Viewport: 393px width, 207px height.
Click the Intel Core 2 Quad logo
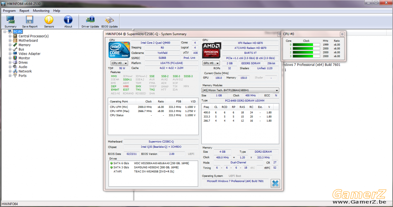tap(119, 50)
